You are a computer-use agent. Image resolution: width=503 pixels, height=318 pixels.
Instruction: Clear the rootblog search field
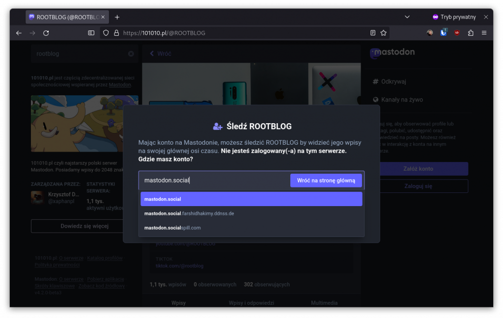point(131,54)
